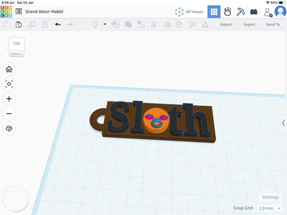Image resolution: width=287 pixels, height=215 pixels.
Task: Toggle perspective/orthographic view
Action: click(x=9, y=128)
